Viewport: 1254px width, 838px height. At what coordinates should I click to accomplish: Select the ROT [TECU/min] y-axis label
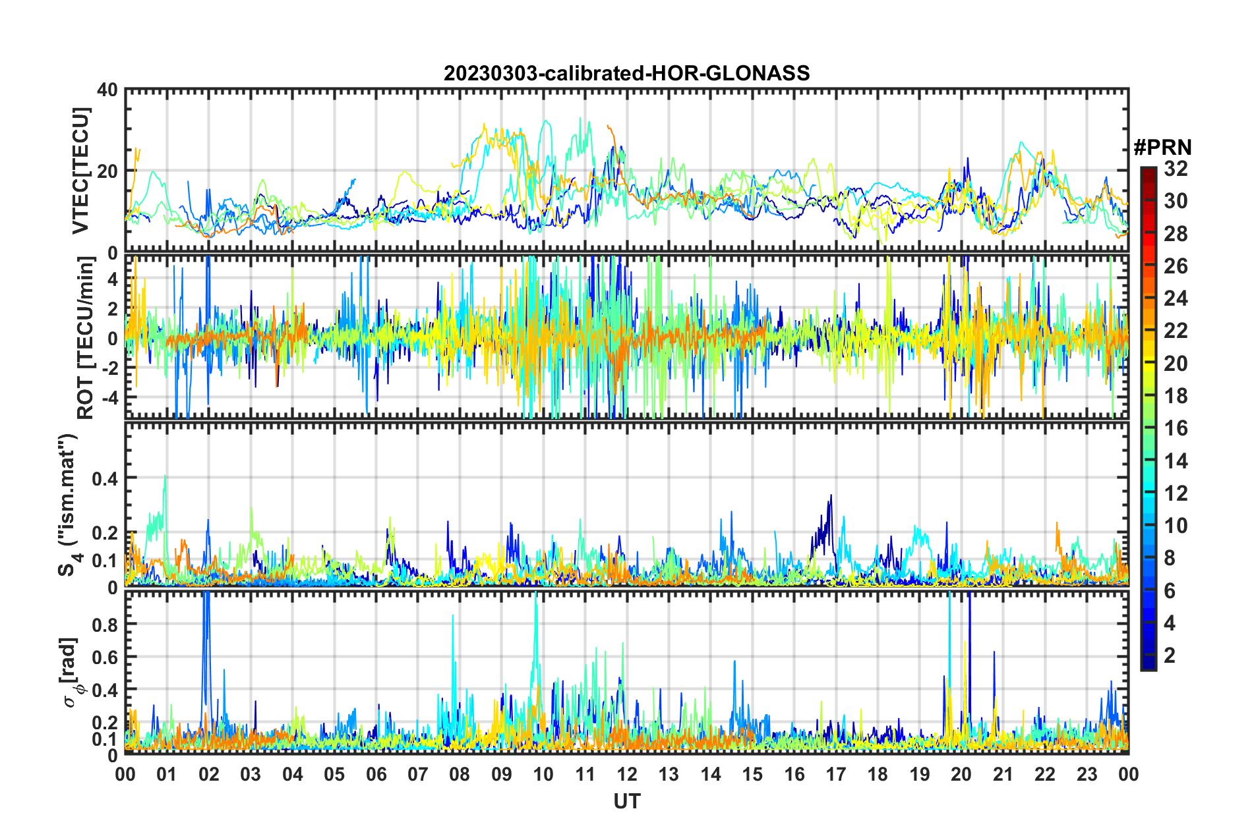[86, 338]
